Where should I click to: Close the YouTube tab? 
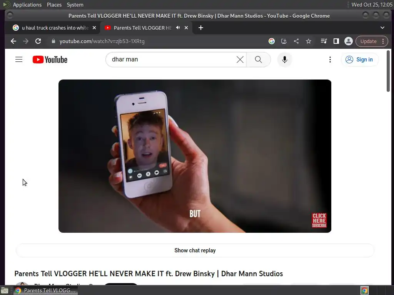pyautogui.click(x=186, y=28)
